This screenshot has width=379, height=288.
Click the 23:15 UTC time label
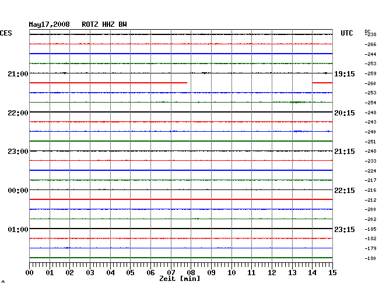tap(345, 230)
